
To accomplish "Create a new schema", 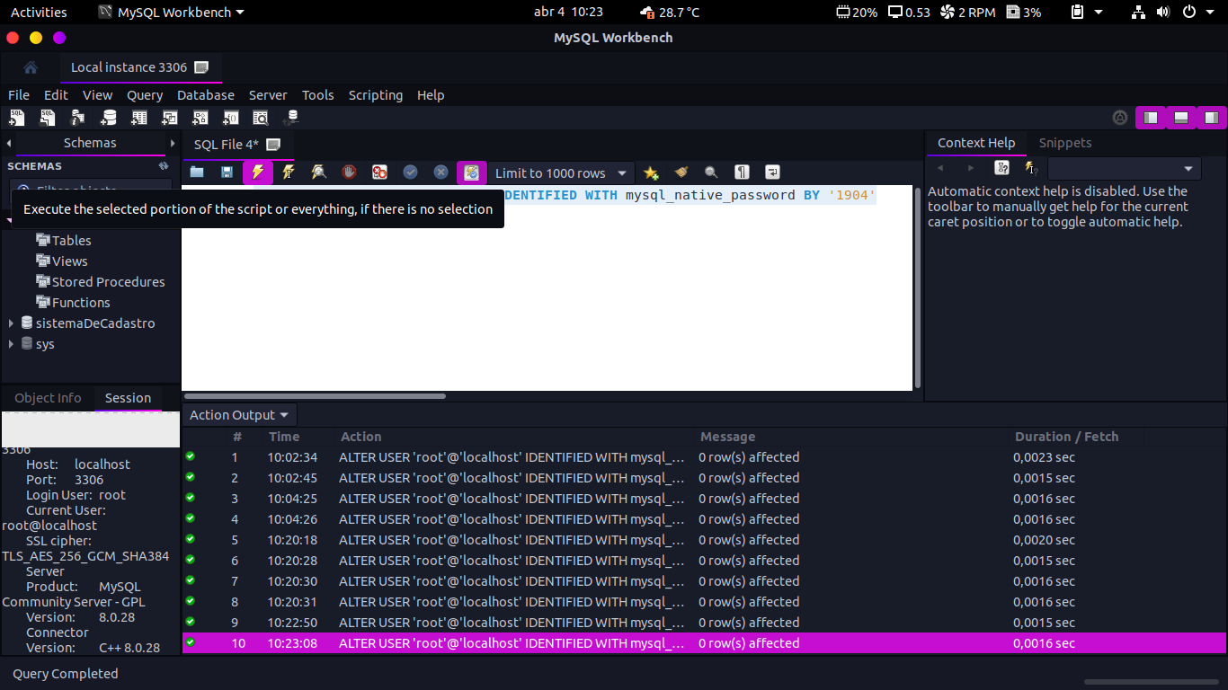I will coord(109,118).
